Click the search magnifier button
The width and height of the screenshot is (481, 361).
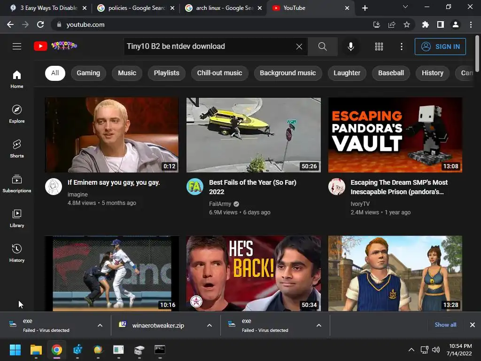pos(322,47)
